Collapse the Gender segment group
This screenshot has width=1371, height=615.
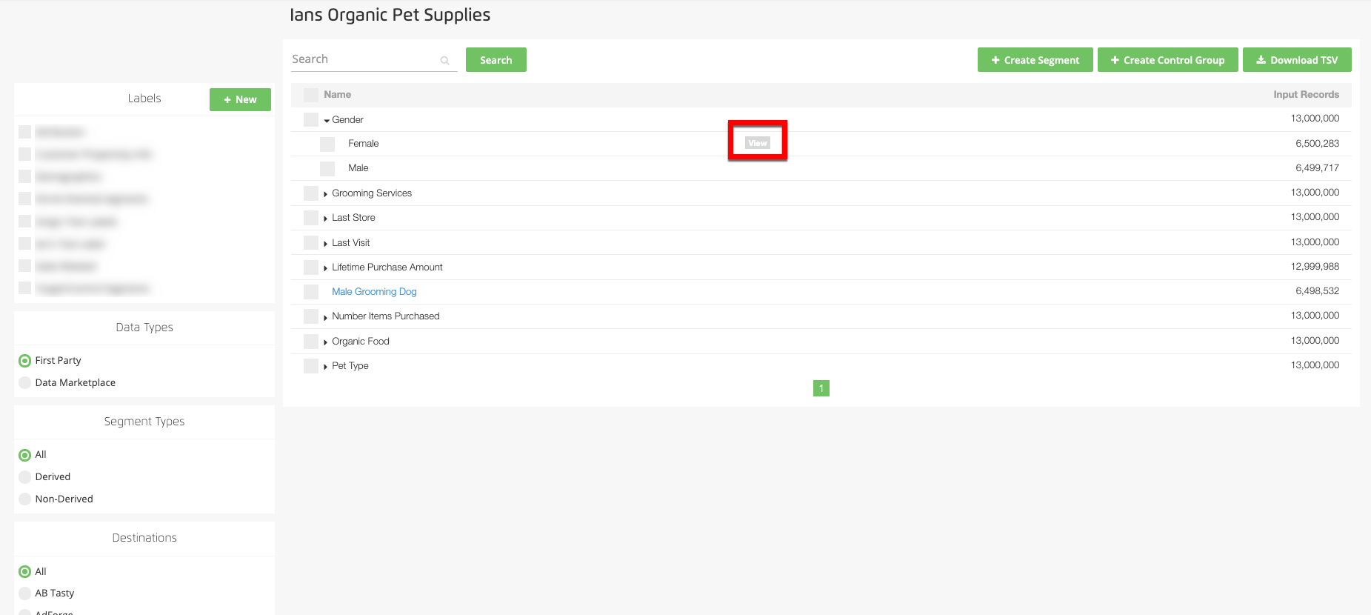327,120
